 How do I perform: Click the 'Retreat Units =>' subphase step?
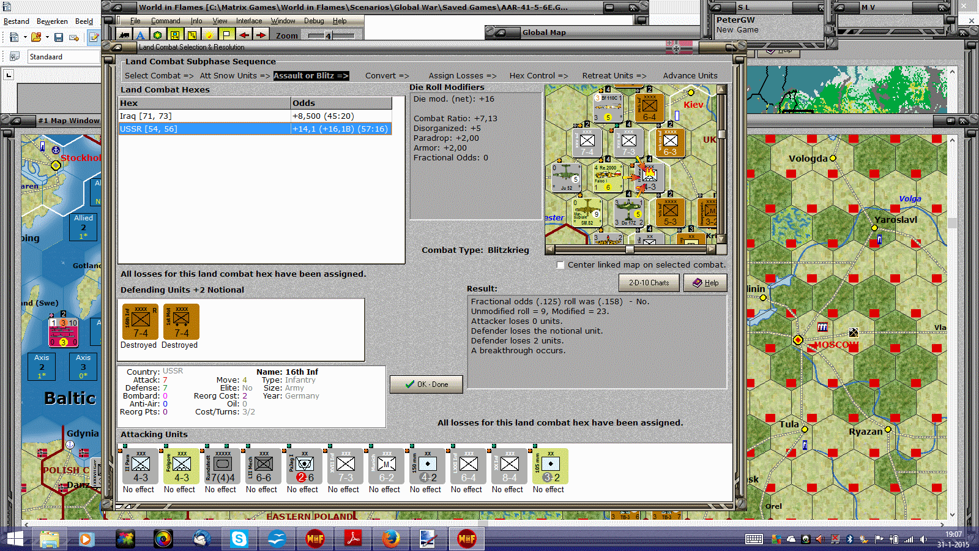coord(614,76)
